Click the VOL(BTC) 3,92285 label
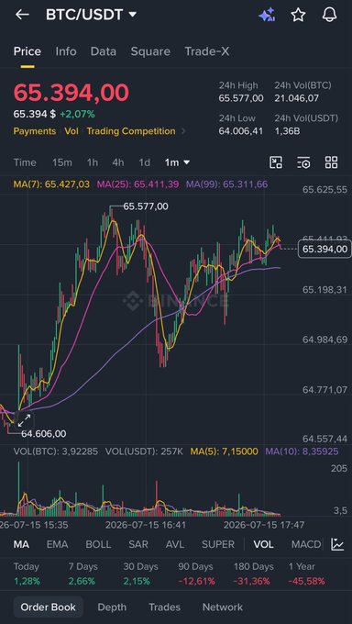 (x=56, y=451)
